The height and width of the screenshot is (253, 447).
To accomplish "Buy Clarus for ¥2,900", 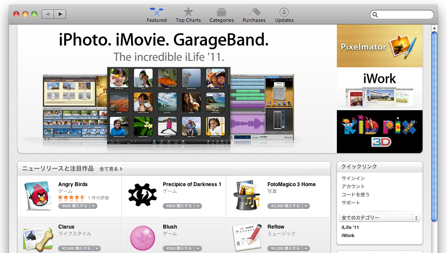I will (x=75, y=248).
